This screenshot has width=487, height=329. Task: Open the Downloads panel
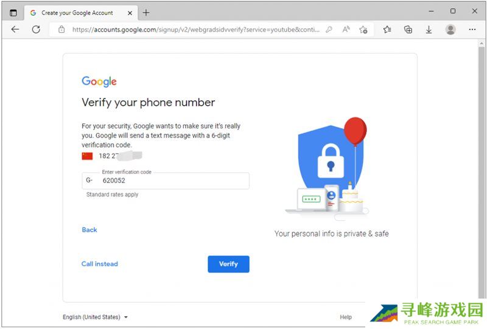pyautogui.click(x=429, y=29)
